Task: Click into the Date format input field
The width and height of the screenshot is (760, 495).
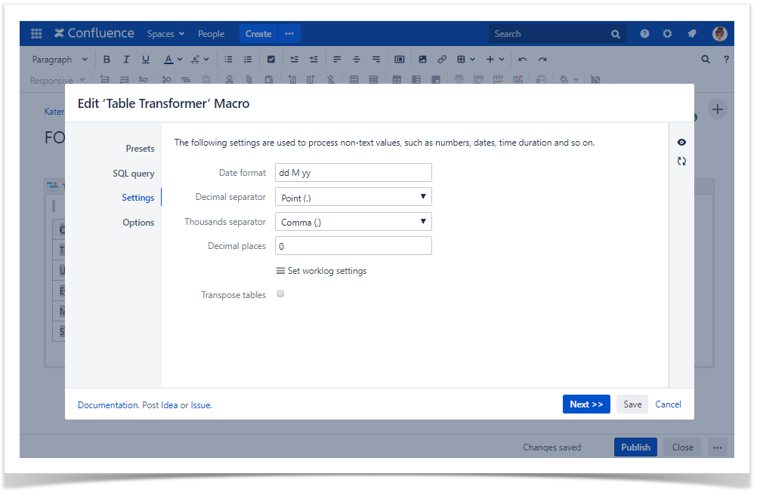Action: (x=353, y=173)
